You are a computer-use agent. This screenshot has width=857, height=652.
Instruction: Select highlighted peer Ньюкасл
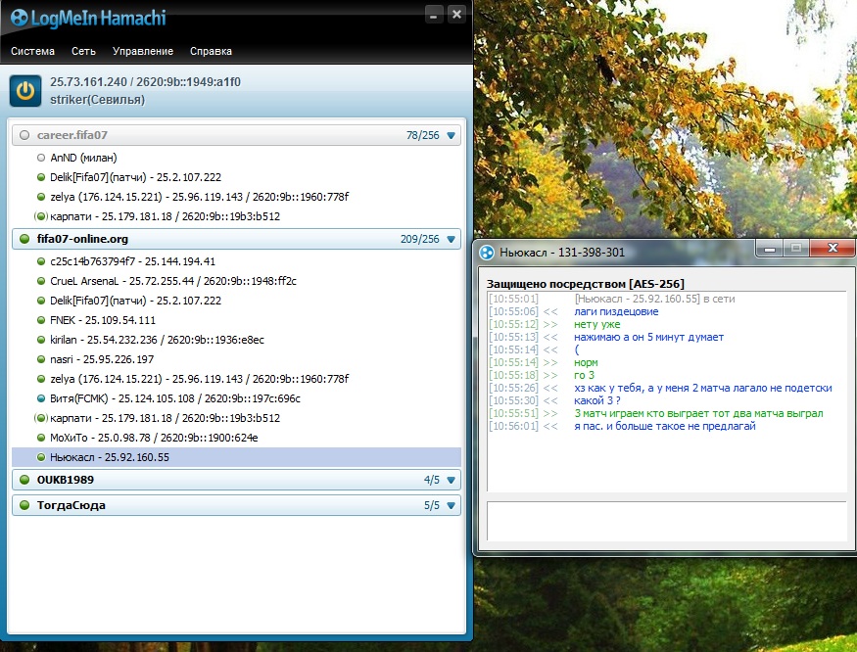click(236, 457)
